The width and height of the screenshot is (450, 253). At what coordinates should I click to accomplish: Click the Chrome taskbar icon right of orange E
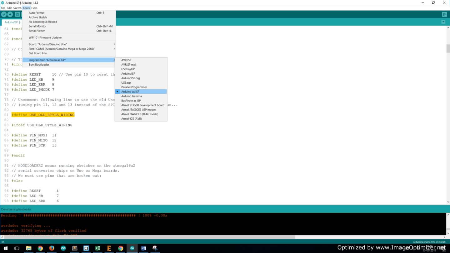pyautogui.click(x=121, y=248)
